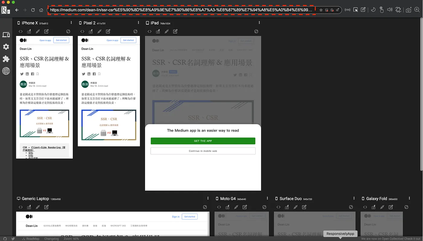Reload the page with the refresh icon
The width and height of the screenshot is (423, 241).
pos(33,10)
